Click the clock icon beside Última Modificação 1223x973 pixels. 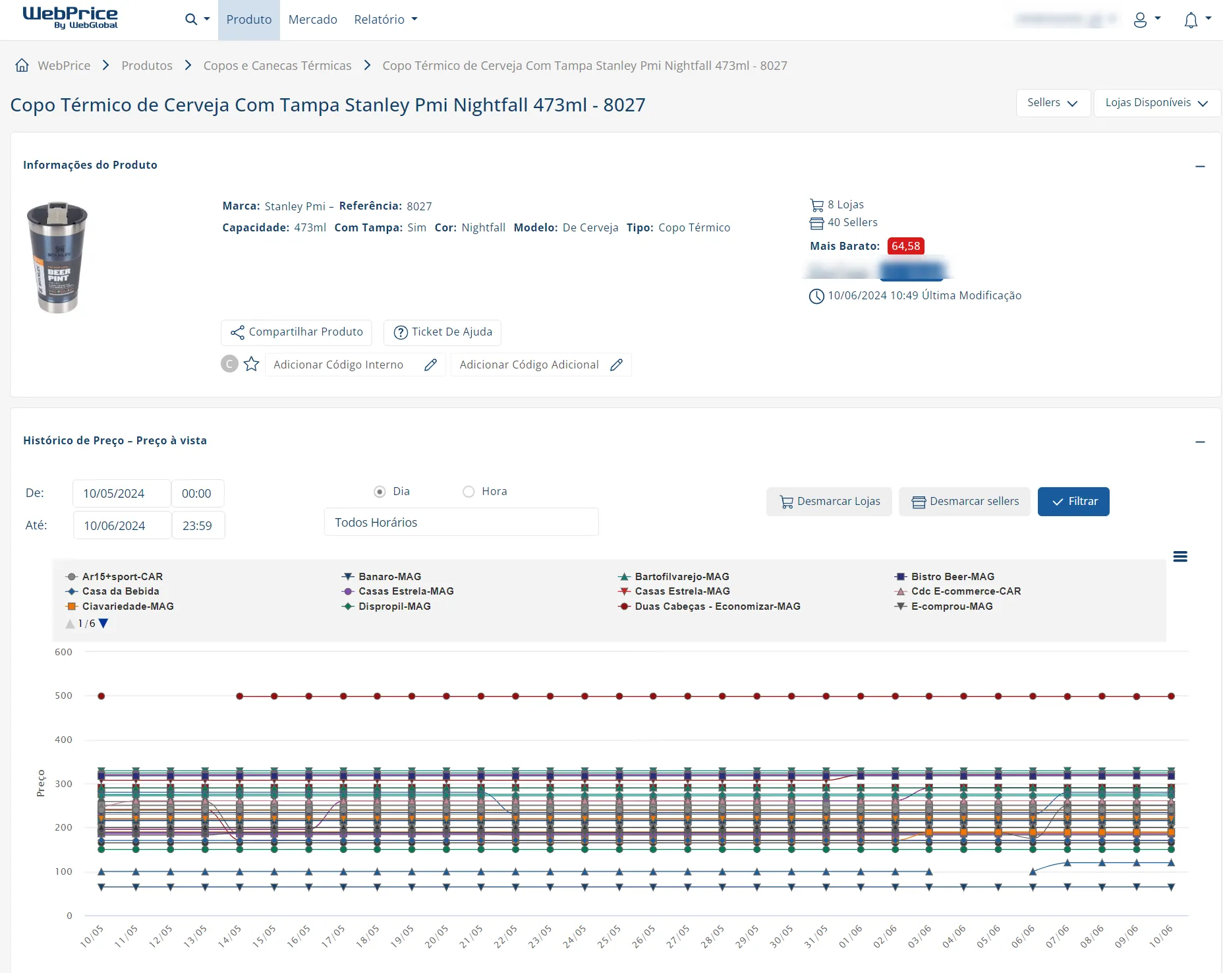816,296
